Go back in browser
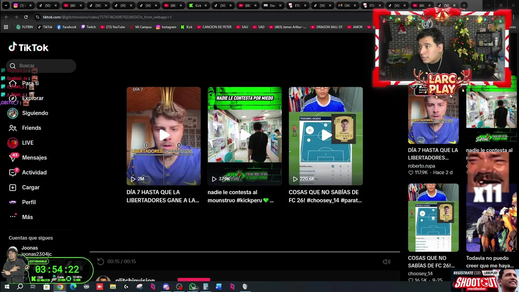The width and height of the screenshot is (519, 292). (x=6, y=17)
